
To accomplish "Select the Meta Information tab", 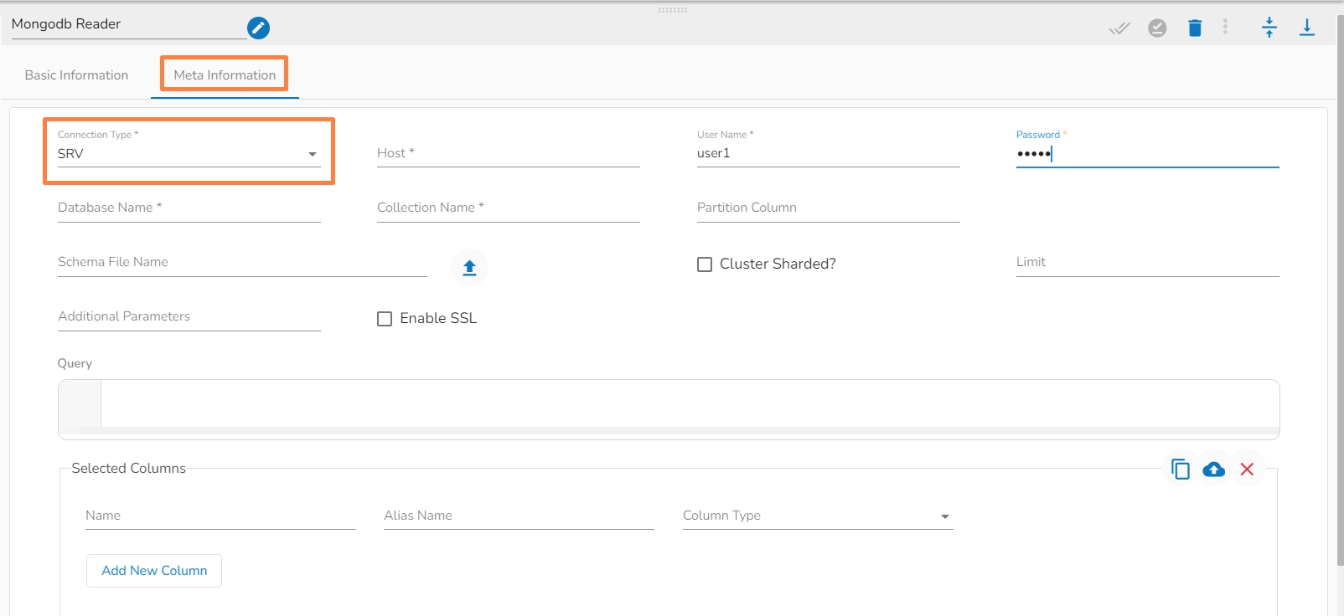I will pos(225,75).
